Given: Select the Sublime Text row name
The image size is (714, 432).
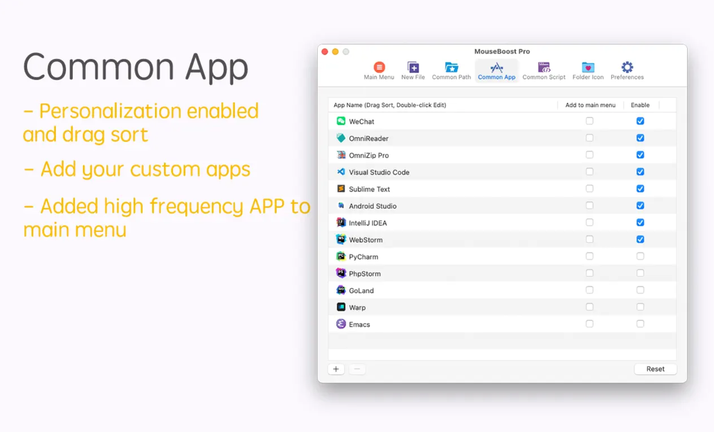Looking at the screenshot, I should click(369, 189).
